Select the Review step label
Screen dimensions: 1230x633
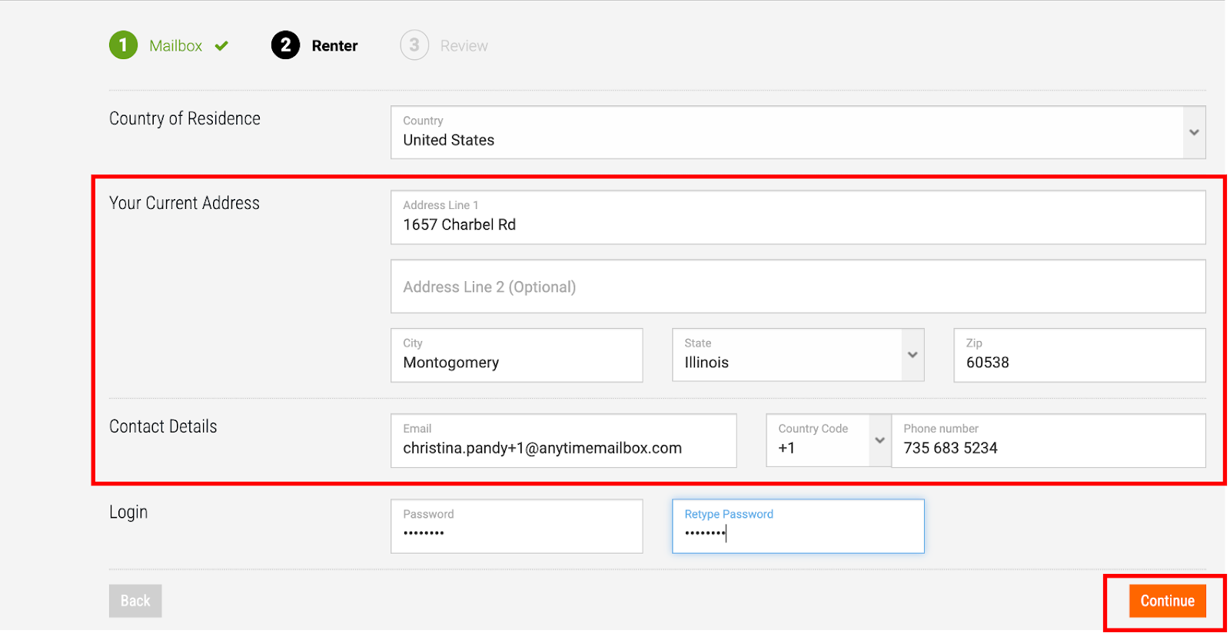pyautogui.click(x=464, y=46)
